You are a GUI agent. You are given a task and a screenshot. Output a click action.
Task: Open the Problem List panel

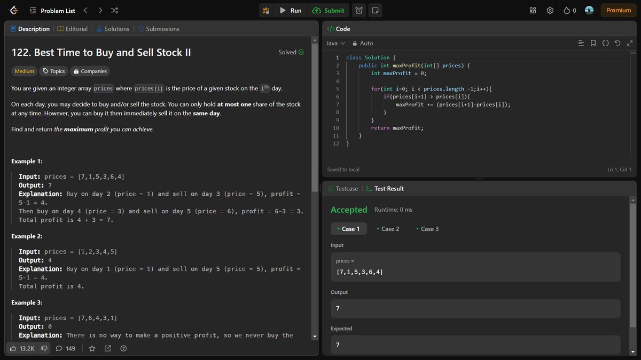(52, 10)
